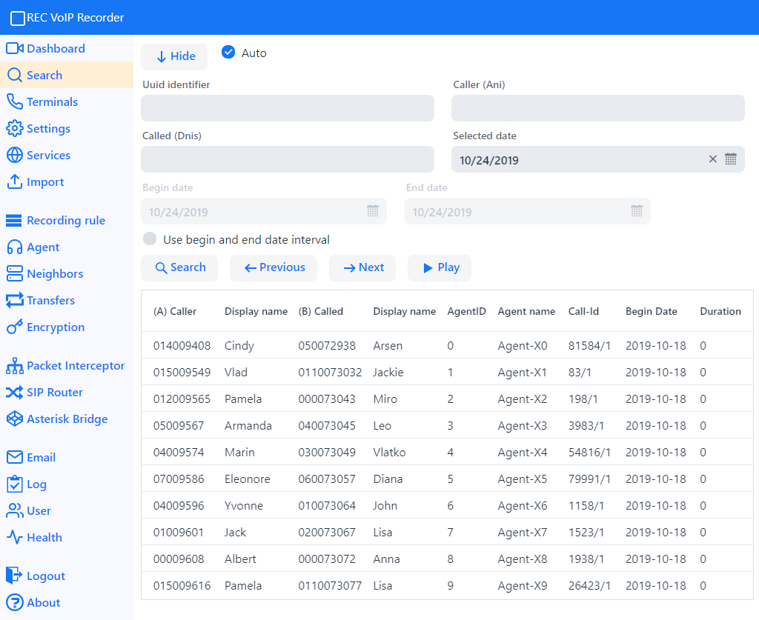The image size is (759, 620).
Task: Click the Encryption key icon
Action: click(x=15, y=327)
